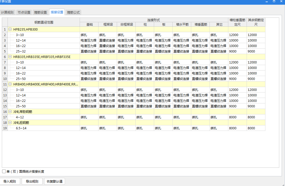Click 基础 绑扎 cell in row 17

point(89,117)
